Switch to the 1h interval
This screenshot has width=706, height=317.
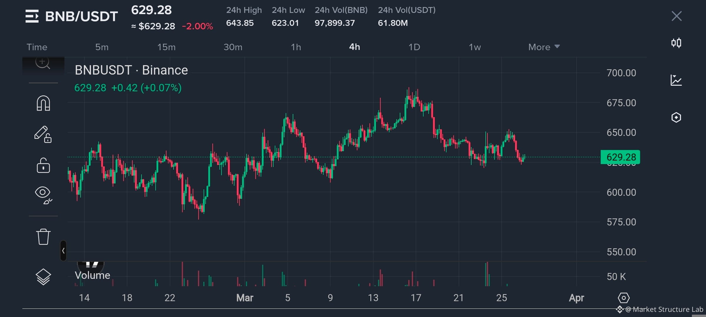296,47
